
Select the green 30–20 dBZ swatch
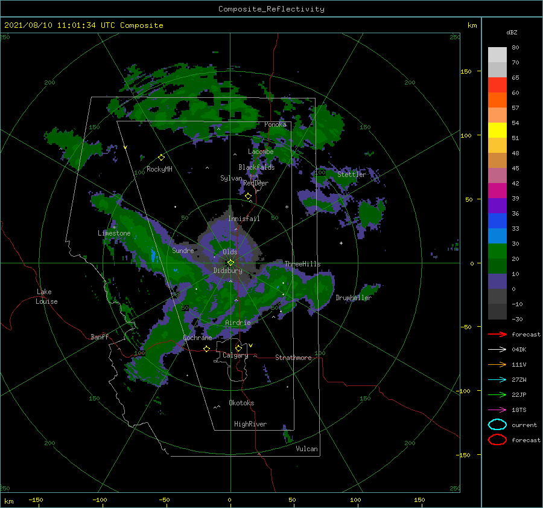pyautogui.click(x=497, y=251)
